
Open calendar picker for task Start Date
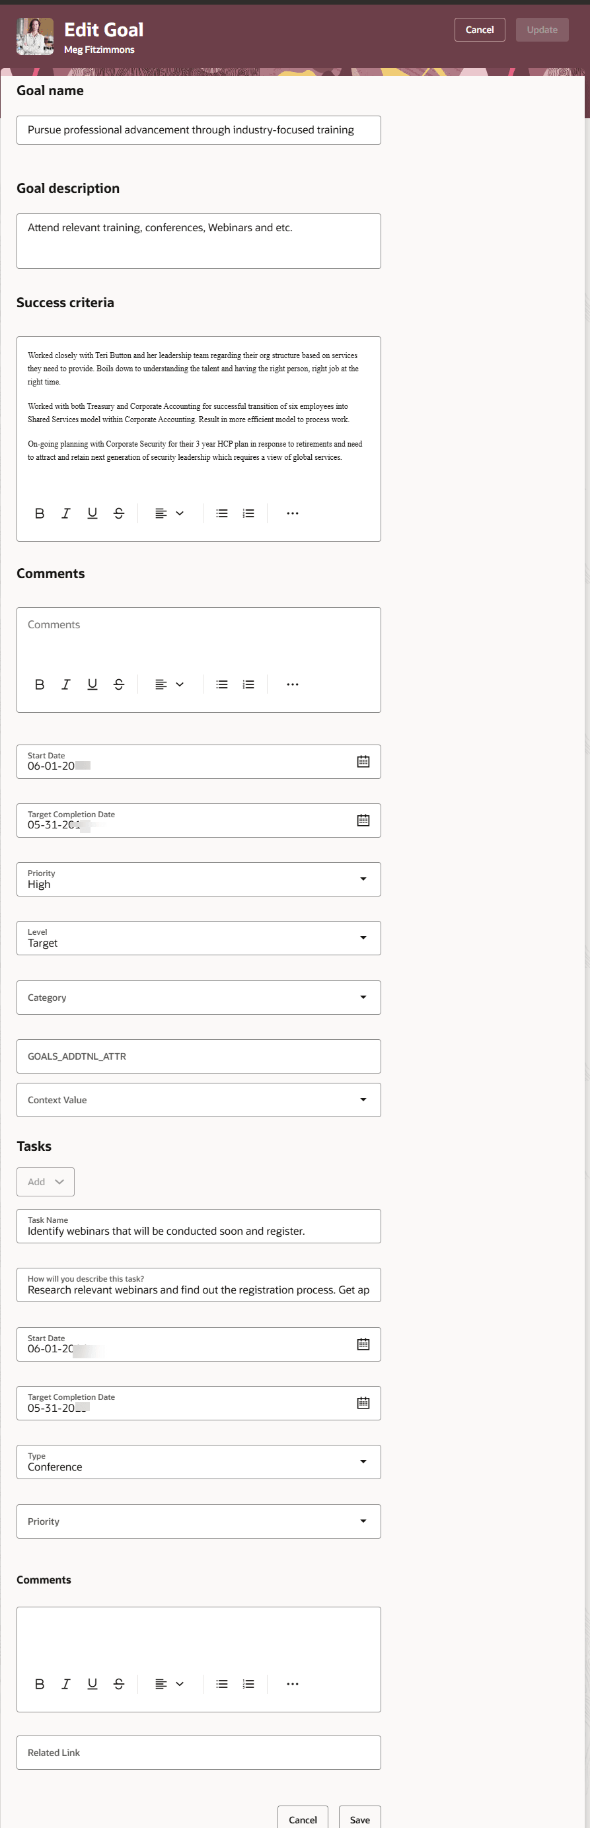click(x=363, y=1344)
